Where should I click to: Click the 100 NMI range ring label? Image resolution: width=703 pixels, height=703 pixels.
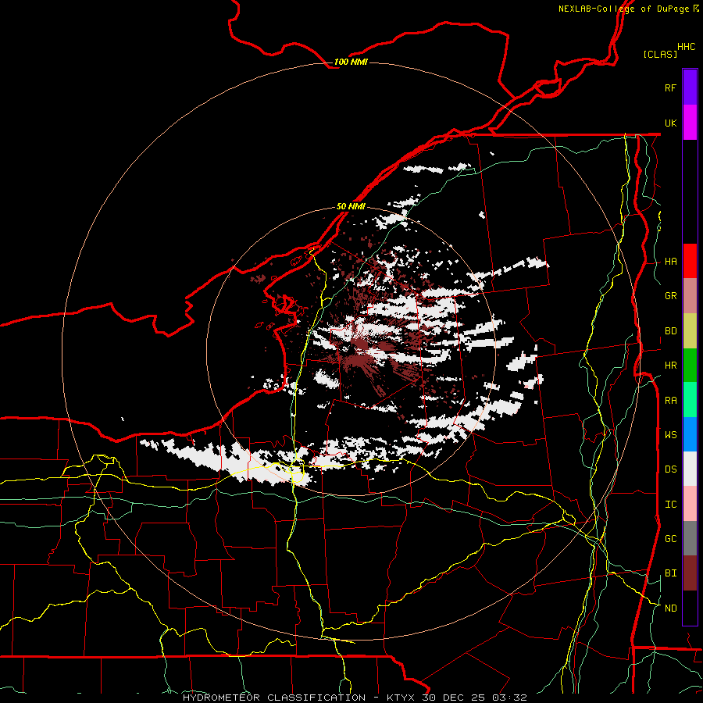click(351, 62)
